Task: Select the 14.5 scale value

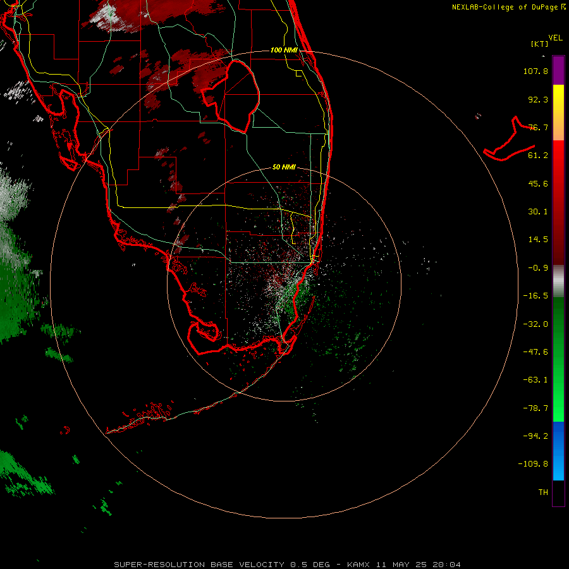Action: click(x=538, y=240)
